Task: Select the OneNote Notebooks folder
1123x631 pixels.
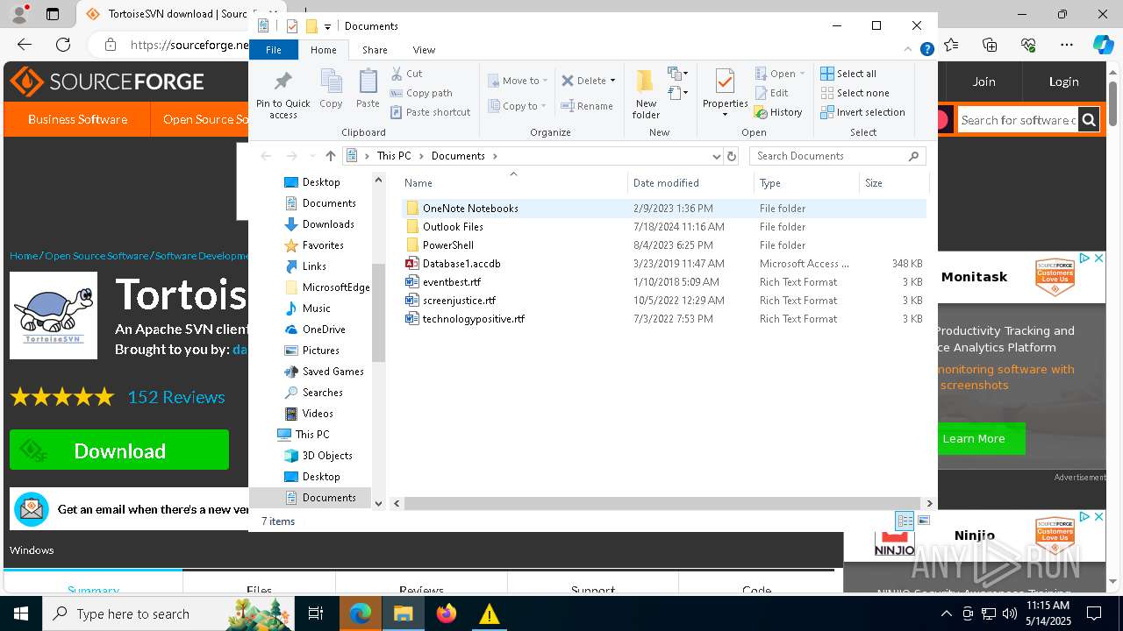Action: coord(470,209)
